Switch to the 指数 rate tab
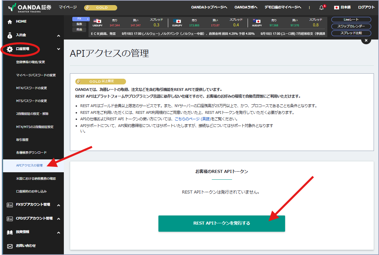Image resolution: width=379 pixels, height=255 pixels. 79,24
